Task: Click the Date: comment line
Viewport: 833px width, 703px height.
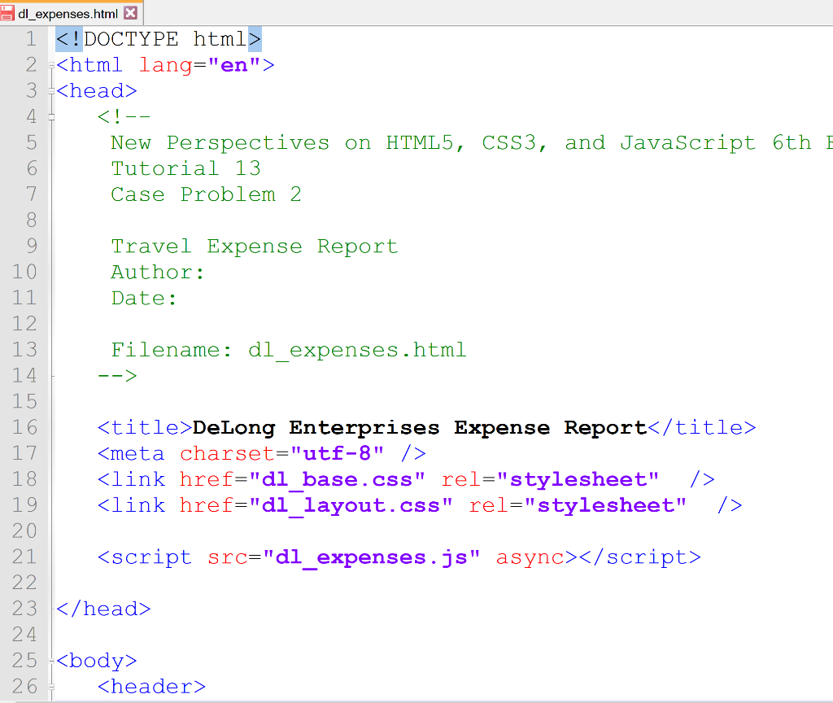Action: [144, 298]
